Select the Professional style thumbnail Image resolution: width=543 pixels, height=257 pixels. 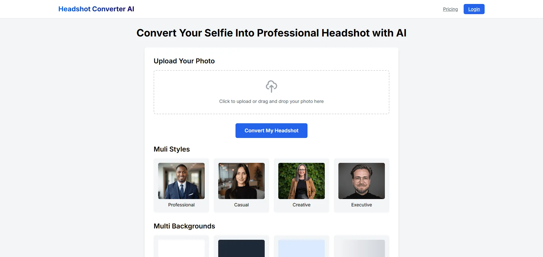[181, 181]
